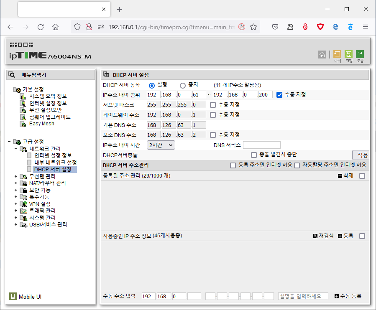Check 등록 주소만 인터넷 허용
The height and width of the screenshot is (310, 376).
(x=233, y=165)
